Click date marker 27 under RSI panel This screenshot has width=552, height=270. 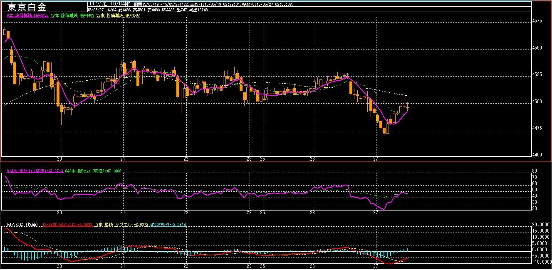click(376, 212)
